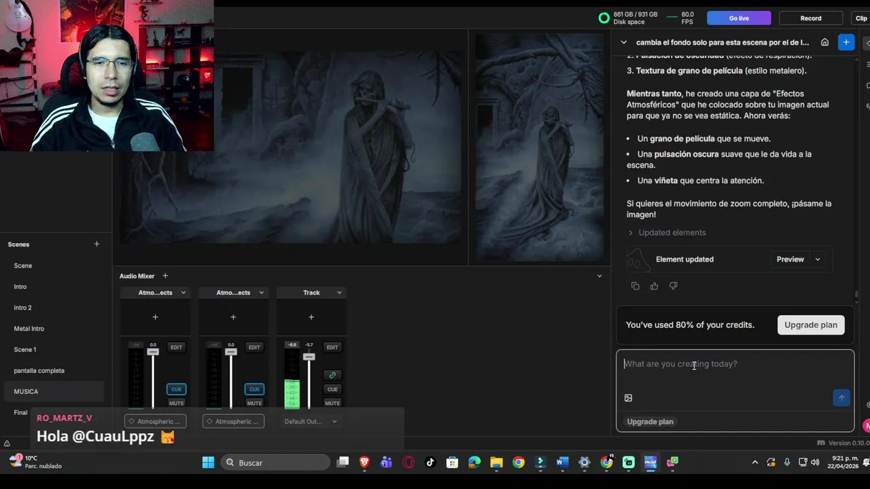Click the portrait preview canvas thumbnail
The height and width of the screenshot is (489, 870).
(539, 147)
